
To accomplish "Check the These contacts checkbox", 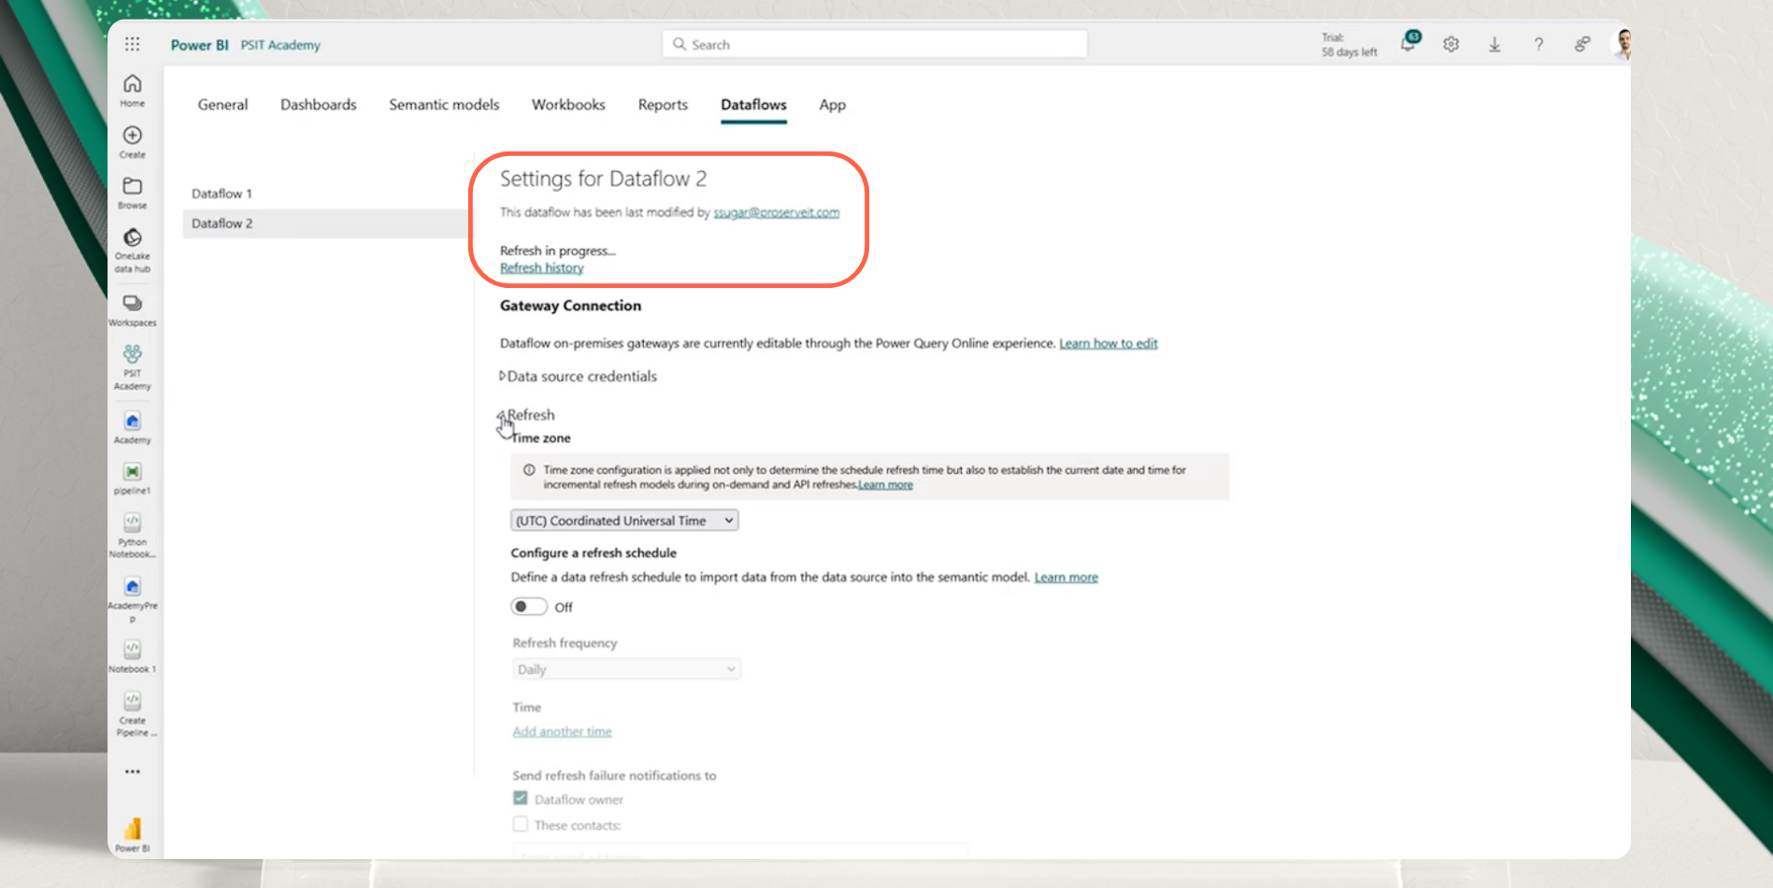I will 521,824.
